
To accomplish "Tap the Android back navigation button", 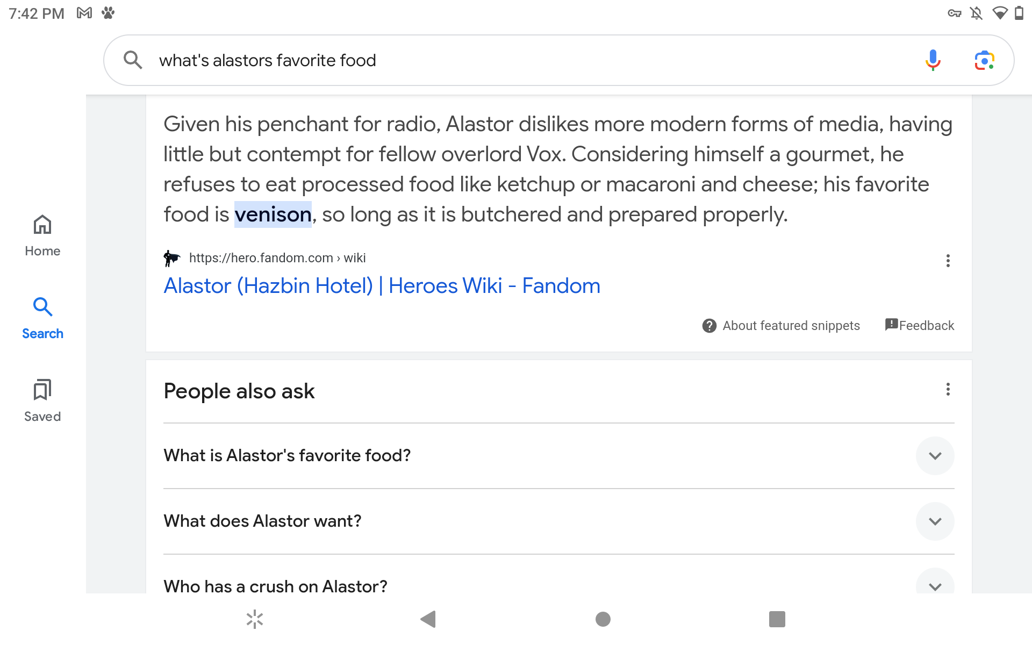I will (428, 619).
